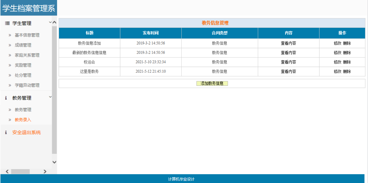
Task: Click the info icon beside 教务管理 section header
Action: click(x=6, y=98)
